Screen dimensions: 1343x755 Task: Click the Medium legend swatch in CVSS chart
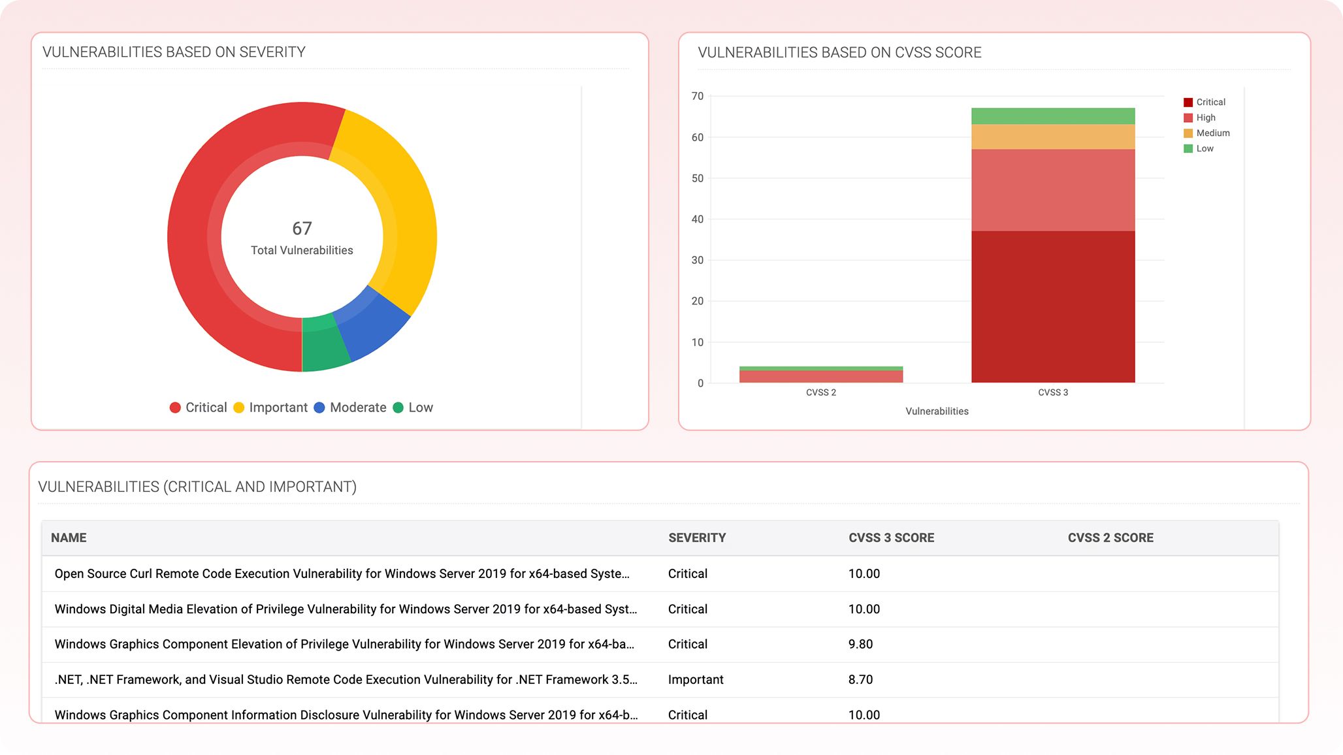(1187, 133)
